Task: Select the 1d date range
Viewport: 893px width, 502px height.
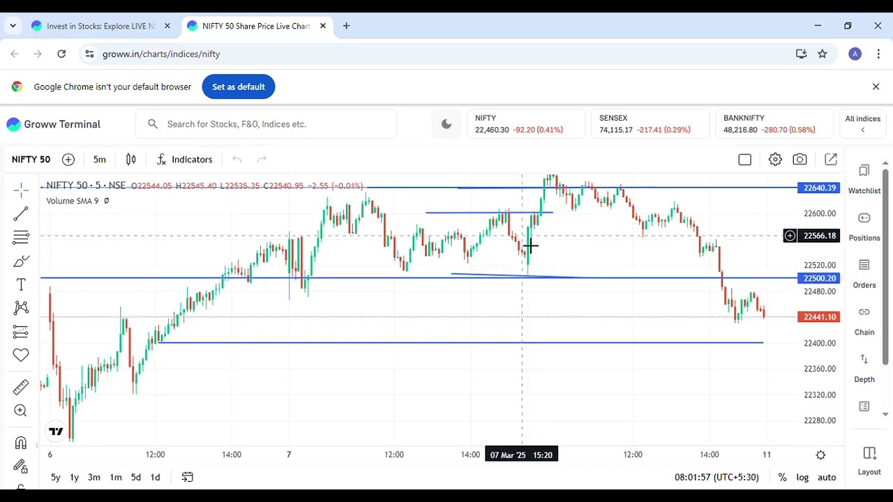Action: (x=156, y=478)
